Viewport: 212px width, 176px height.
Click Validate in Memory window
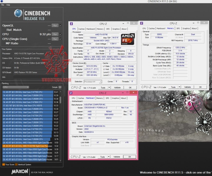(187, 87)
